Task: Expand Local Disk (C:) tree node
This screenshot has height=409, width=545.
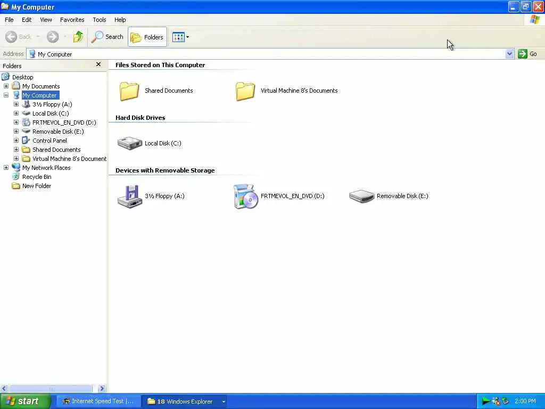Action: tap(16, 113)
